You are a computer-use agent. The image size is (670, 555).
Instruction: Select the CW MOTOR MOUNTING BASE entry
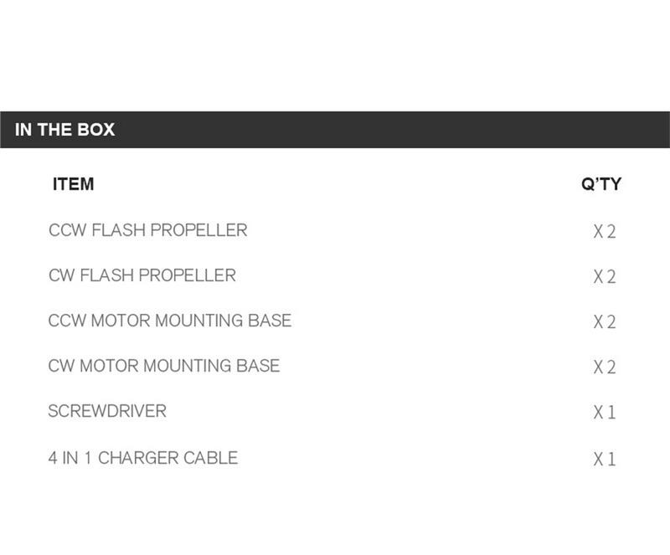pos(164,366)
